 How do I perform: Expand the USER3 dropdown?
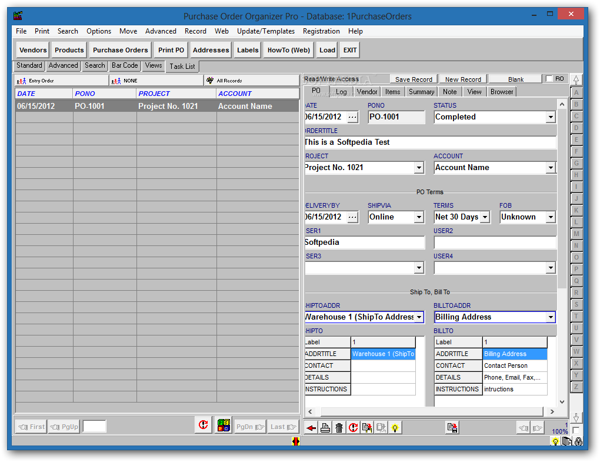pos(419,268)
